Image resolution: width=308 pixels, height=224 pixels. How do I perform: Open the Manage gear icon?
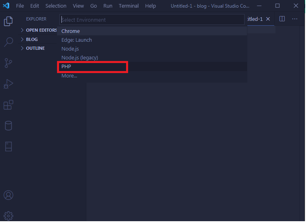click(x=8, y=216)
